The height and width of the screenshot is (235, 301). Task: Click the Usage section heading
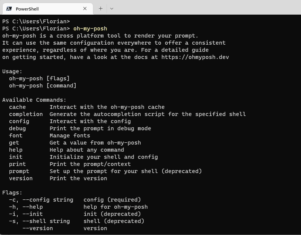11,71
